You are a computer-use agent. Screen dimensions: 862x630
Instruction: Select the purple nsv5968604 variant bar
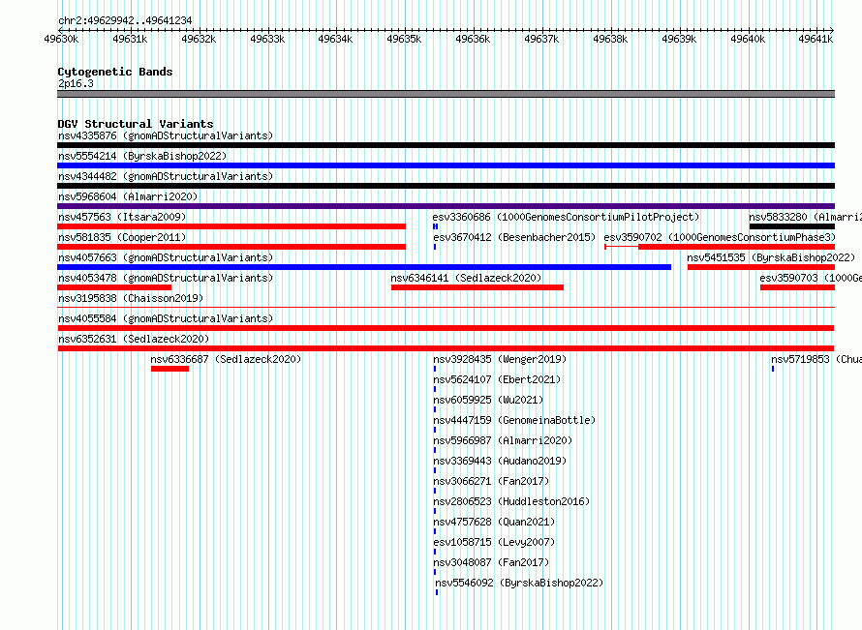446,206
